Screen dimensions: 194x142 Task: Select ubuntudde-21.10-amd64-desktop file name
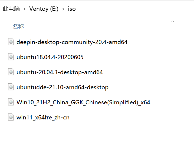coord(63,87)
